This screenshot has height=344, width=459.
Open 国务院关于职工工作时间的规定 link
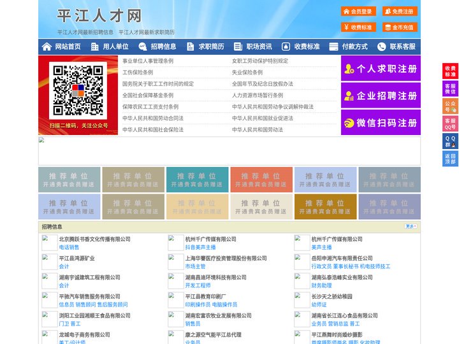click(158, 84)
